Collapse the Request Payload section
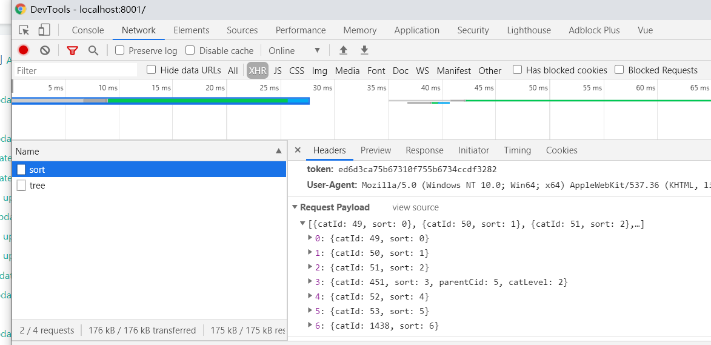Screen dimensions: 711x345 pos(295,207)
